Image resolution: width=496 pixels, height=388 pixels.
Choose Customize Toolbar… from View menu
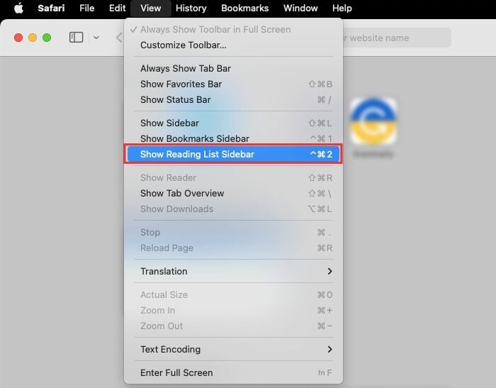233,45
